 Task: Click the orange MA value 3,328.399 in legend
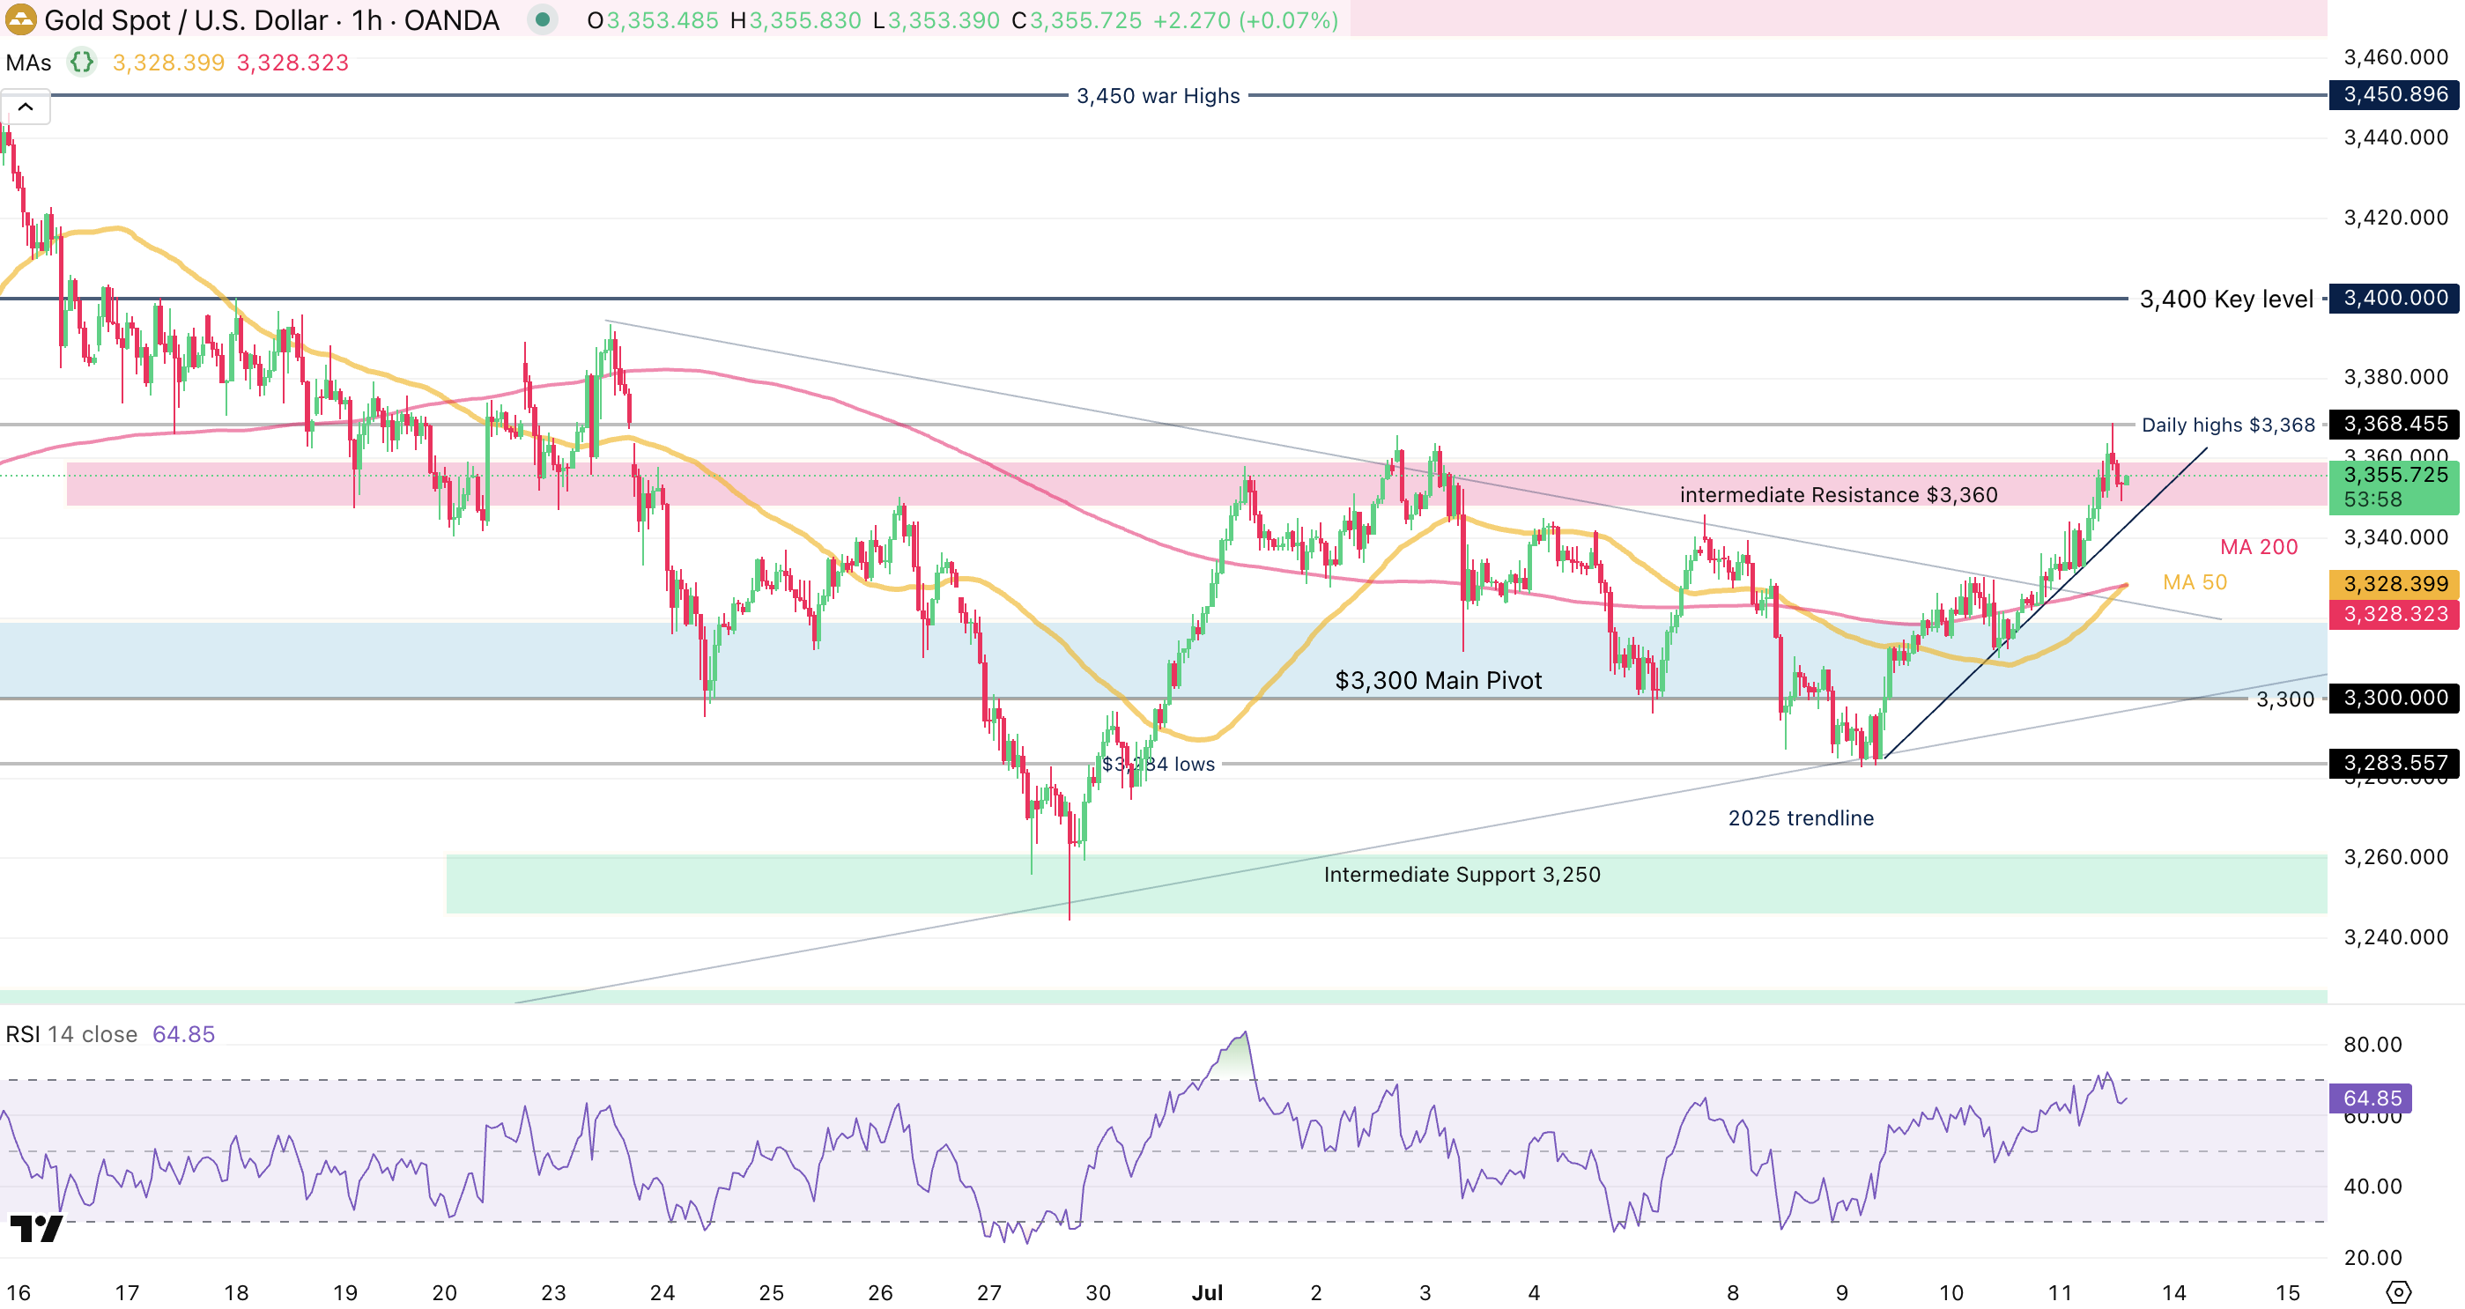pos(168,63)
